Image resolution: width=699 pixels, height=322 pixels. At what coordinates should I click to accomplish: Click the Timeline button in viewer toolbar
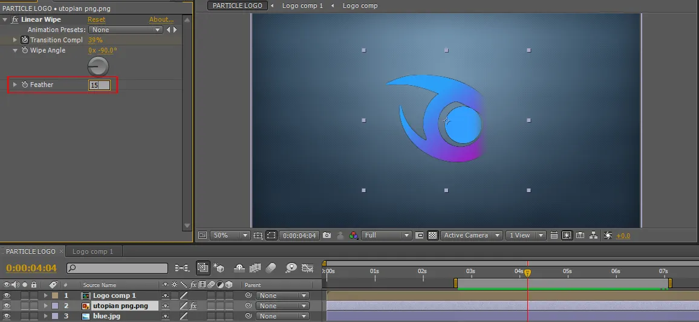(580, 235)
